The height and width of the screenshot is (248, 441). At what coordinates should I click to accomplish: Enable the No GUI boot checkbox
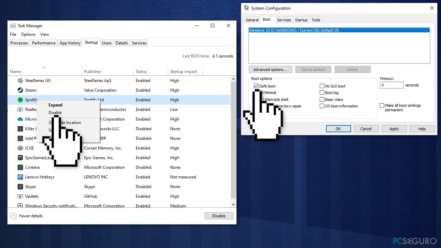[322, 86]
